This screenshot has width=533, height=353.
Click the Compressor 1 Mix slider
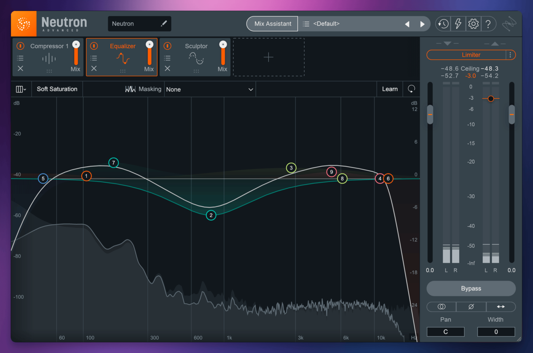(x=76, y=52)
